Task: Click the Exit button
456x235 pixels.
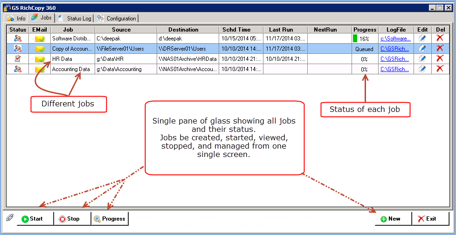Action: pyautogui.click(x=431, y=218)
